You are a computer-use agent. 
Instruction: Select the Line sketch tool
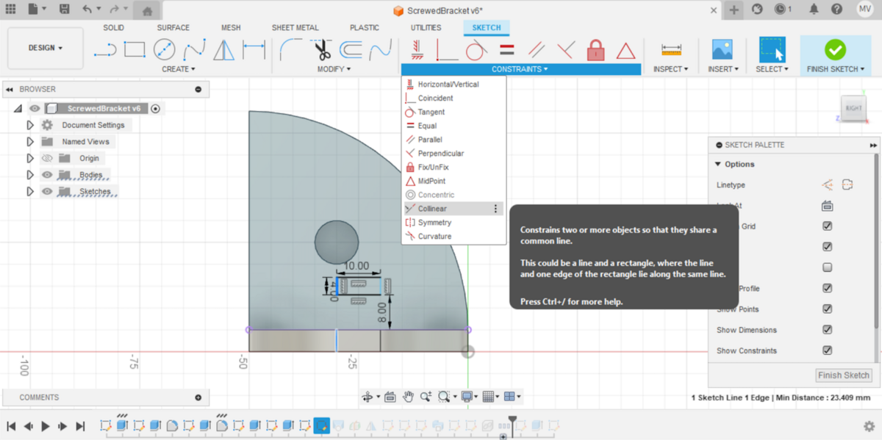[105, 50]
